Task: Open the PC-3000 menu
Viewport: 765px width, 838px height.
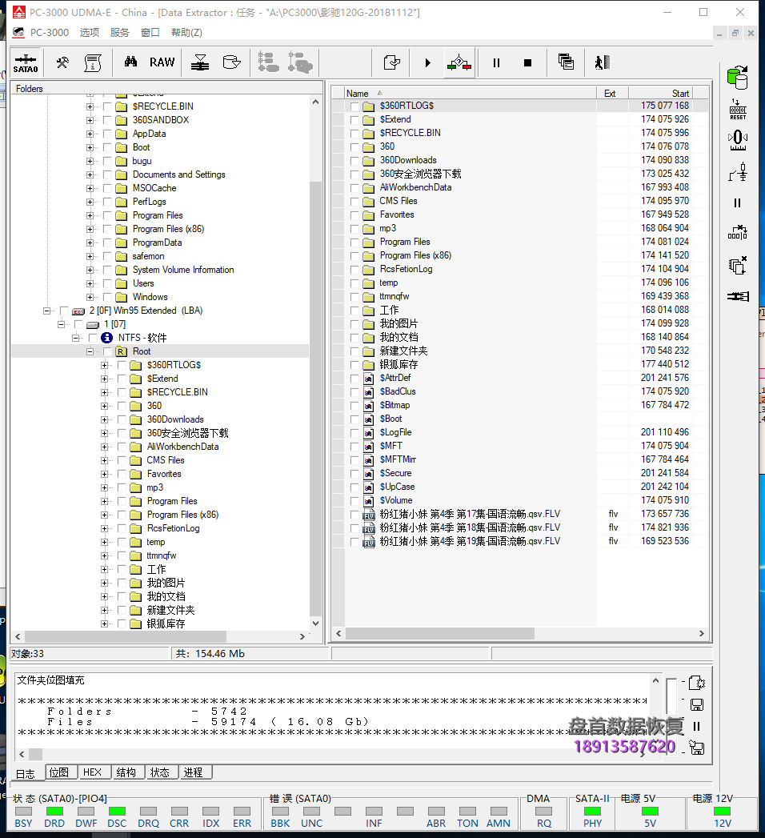Action: 49,33
